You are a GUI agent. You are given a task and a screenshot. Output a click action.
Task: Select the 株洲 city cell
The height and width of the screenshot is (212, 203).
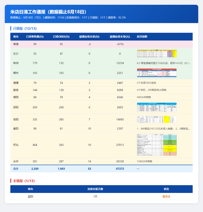click(16, 63)
